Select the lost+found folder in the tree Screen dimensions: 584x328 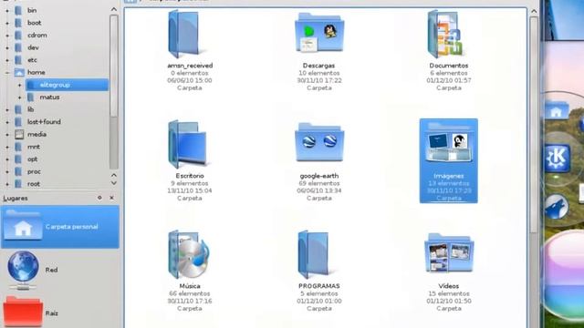point(44,121)
